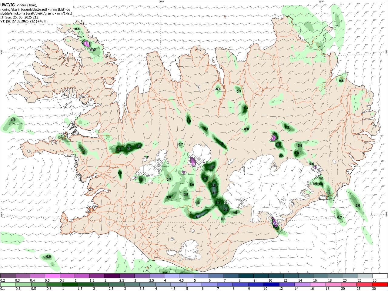The height and width of the screenshot is (291, 388).
Task: Click the 3.1 precipitation value on the map
Action: click(x=278, y=145)
